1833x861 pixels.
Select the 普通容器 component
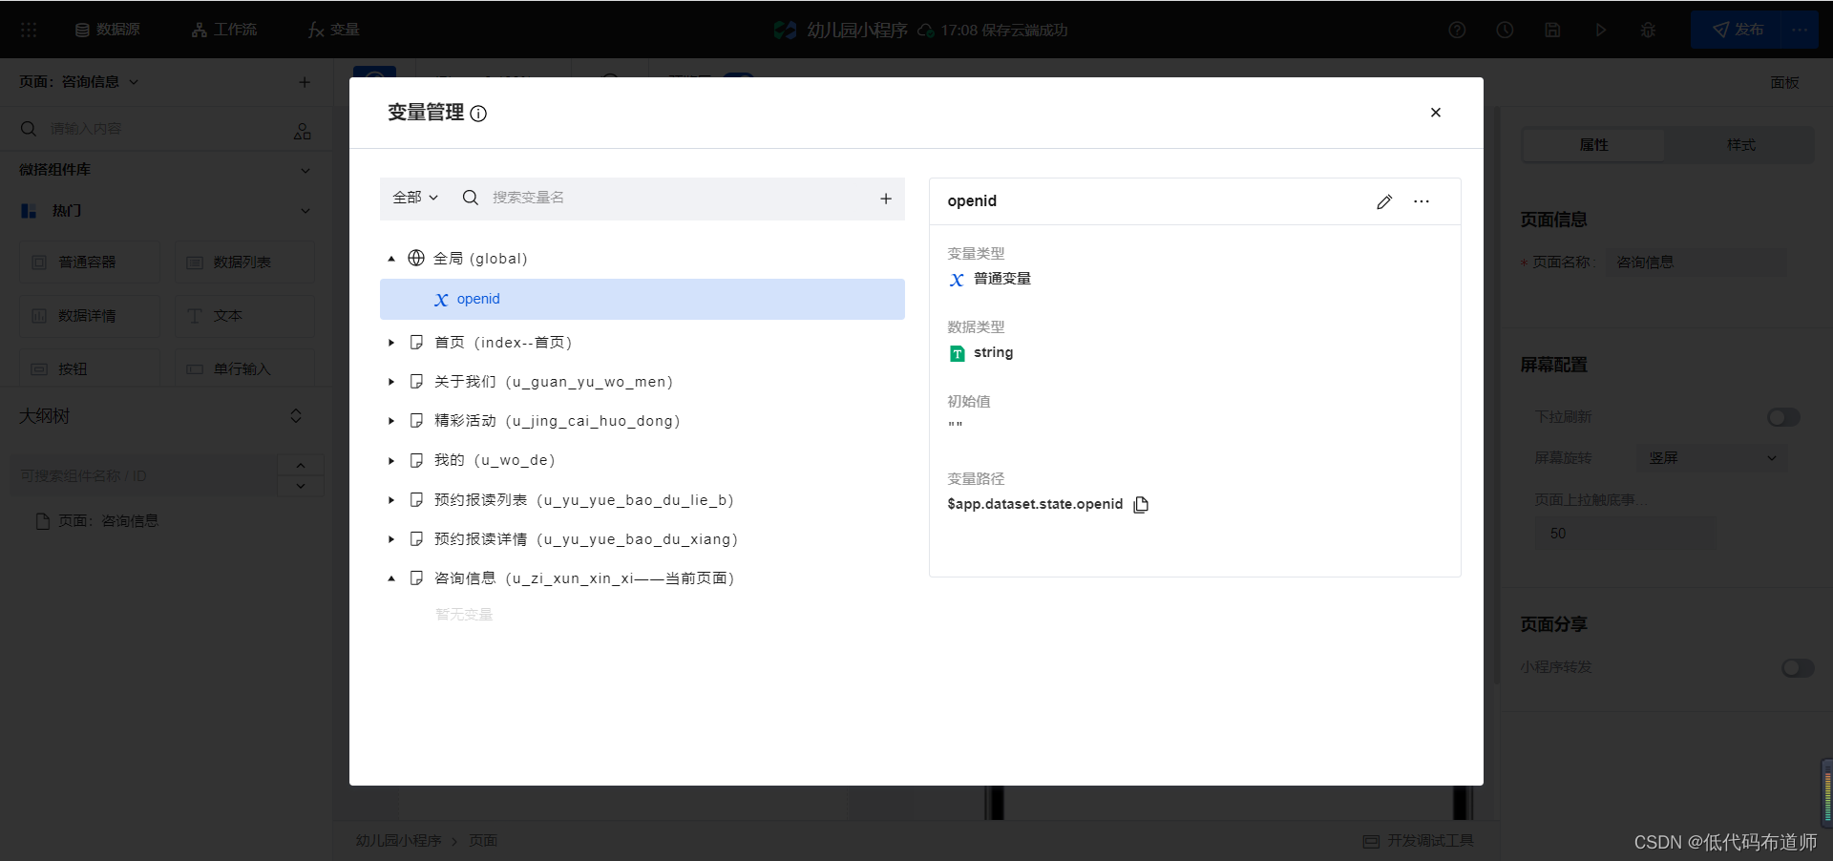coord(90,262)
